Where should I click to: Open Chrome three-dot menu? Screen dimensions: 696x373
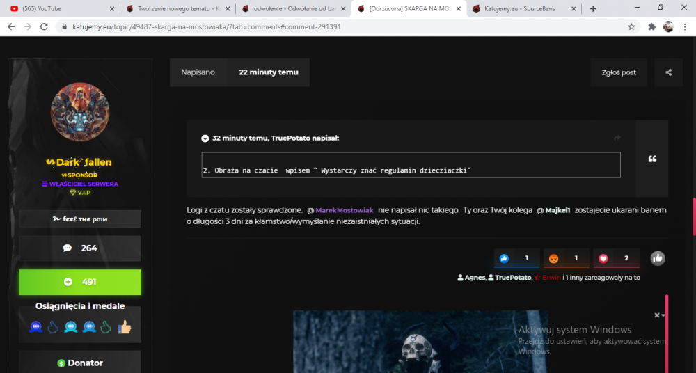(x=685, y=26)
